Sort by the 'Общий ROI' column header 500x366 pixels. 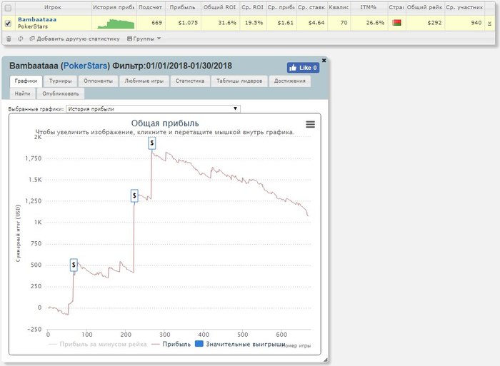(x=220, y=7)
